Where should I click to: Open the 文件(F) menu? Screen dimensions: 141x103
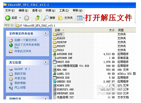coord(10,10)
